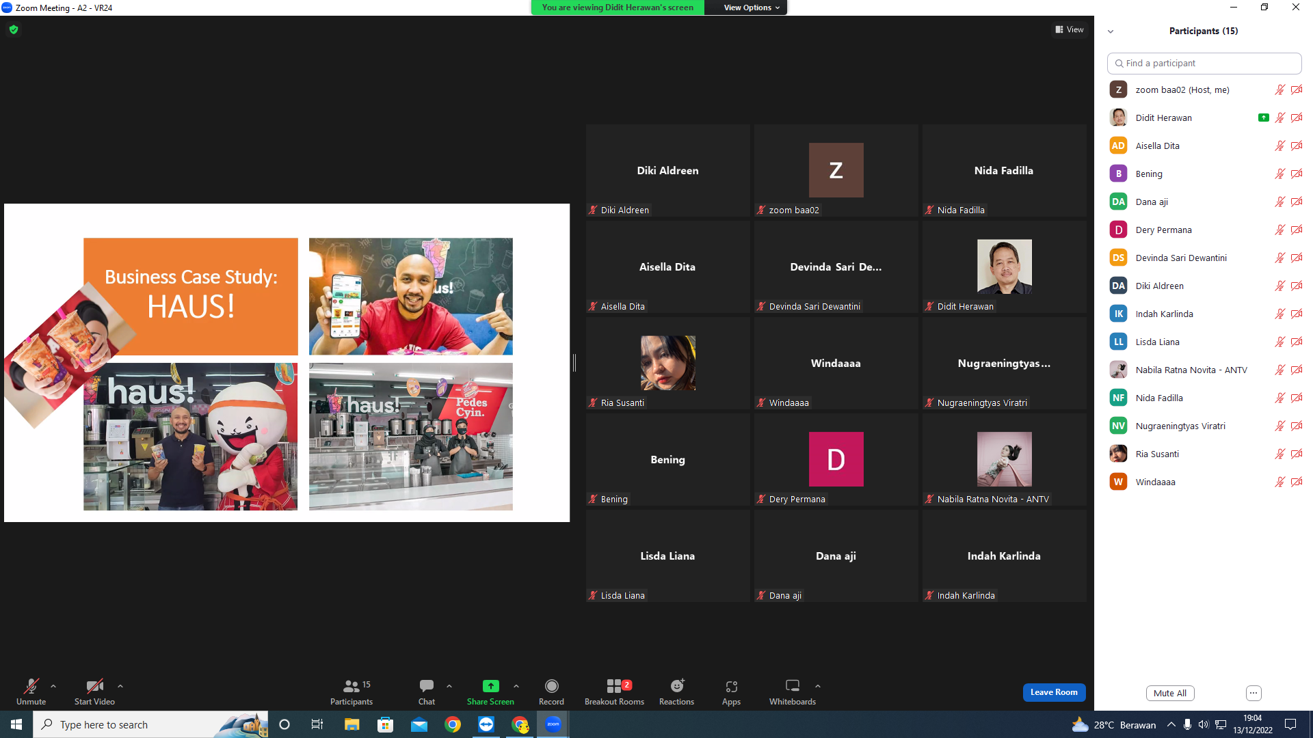Click the Windows Start button
The image size is (1313, 738).
(16, 724)
